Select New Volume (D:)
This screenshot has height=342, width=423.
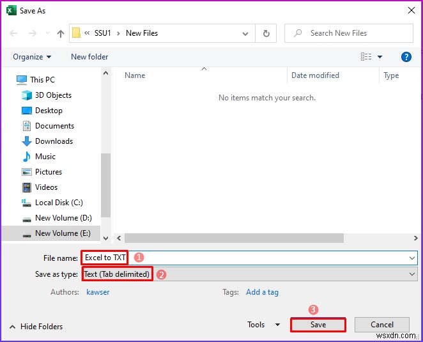(x=63, y=219)
